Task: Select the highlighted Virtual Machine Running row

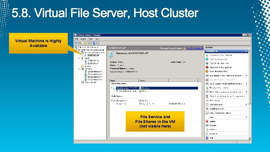Action: click(157, 88)
